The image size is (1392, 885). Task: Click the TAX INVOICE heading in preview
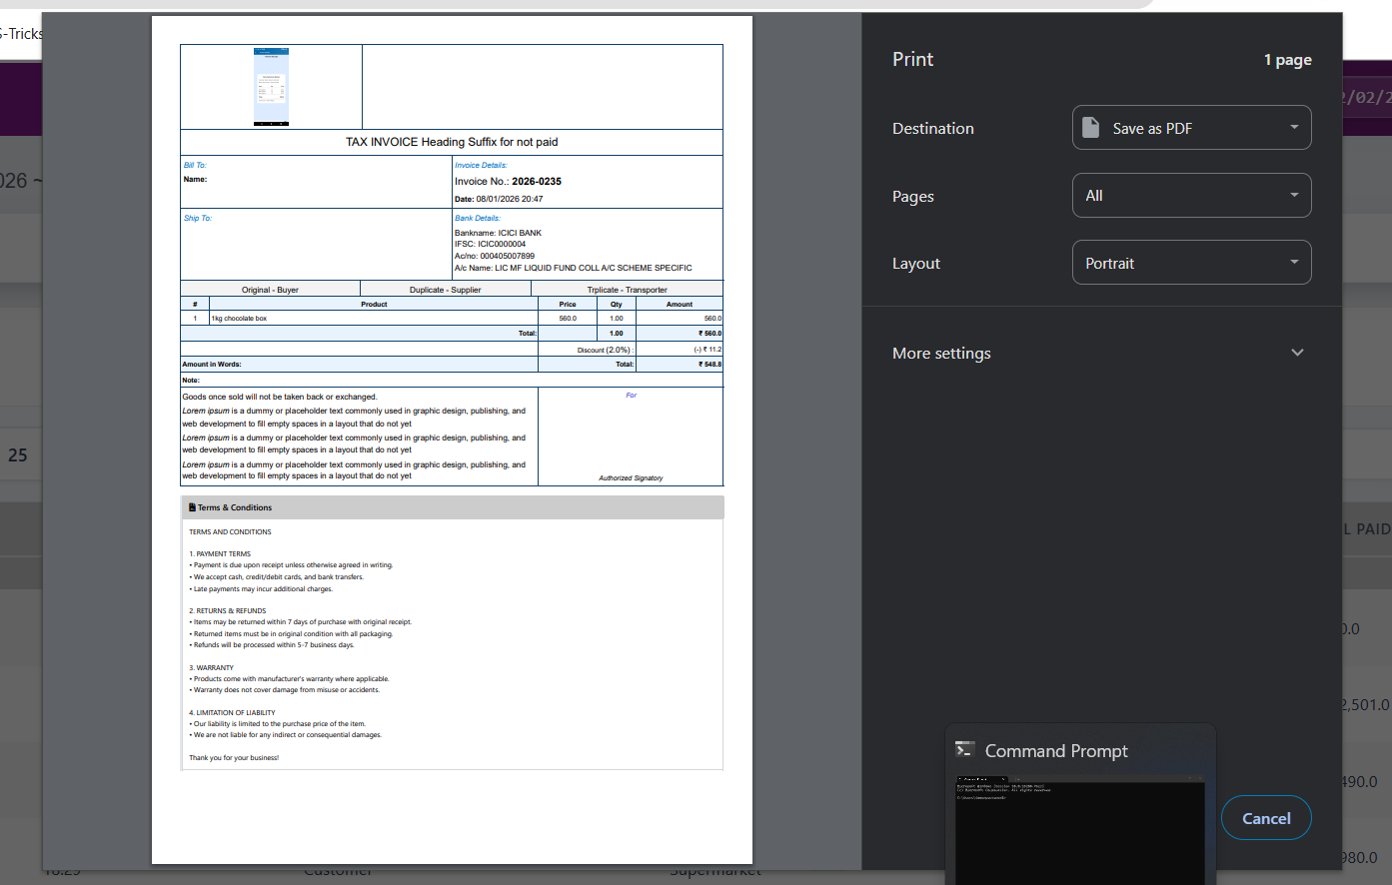(452, 142)
